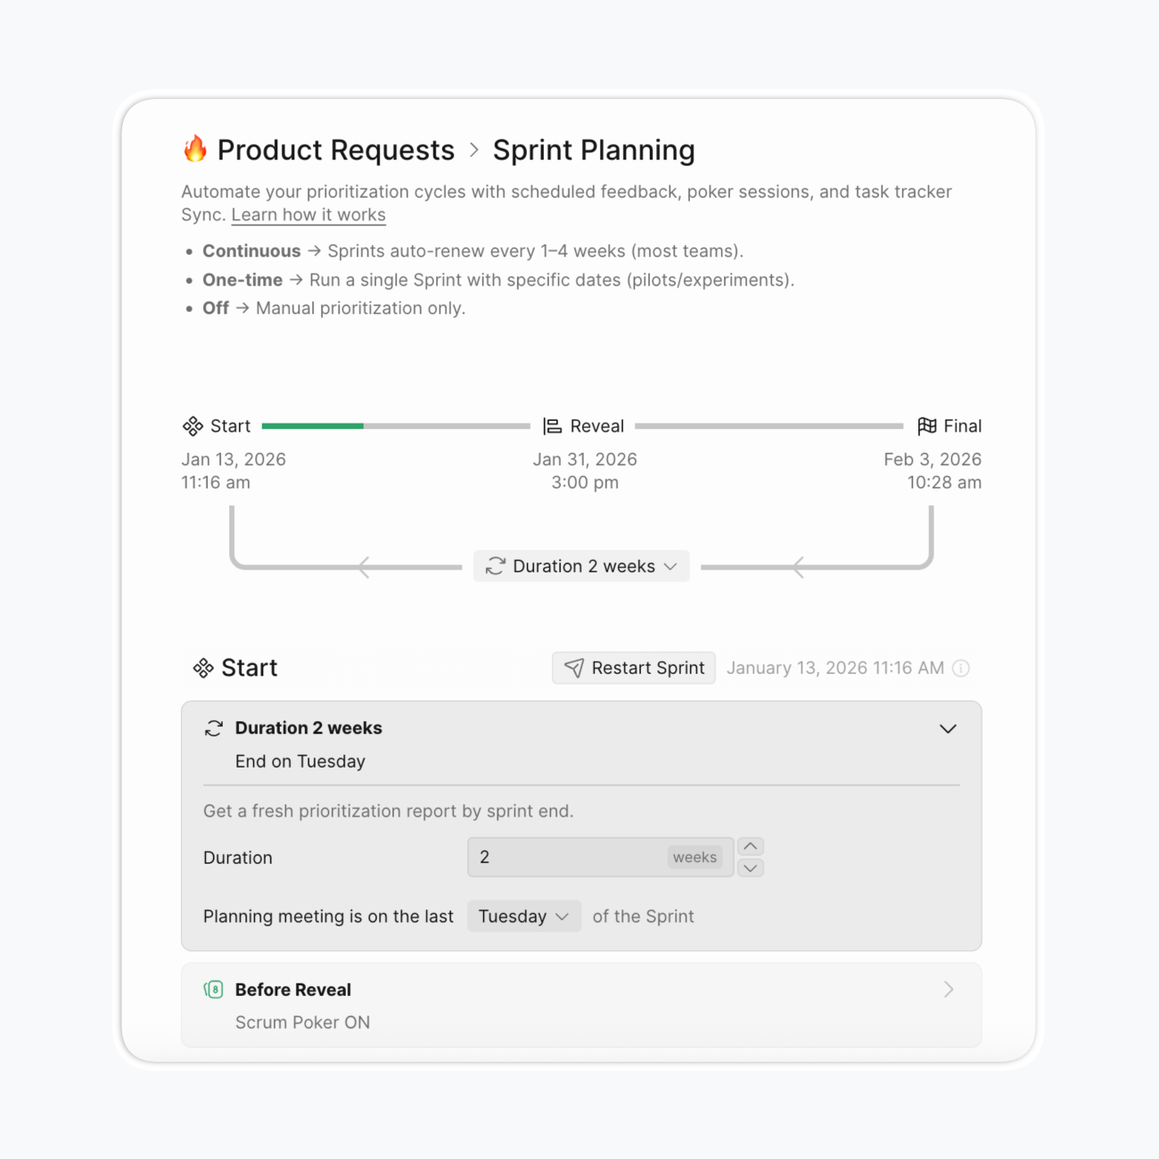Click the Final flag icon on timeline
This screenshot has width=1159, height=1159.
point(927,426)
